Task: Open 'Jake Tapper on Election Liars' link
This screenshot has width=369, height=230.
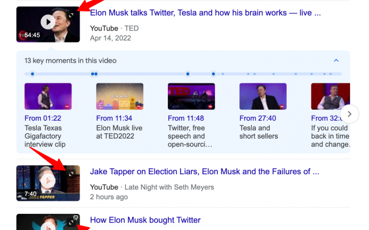Action: pos(204,171)
